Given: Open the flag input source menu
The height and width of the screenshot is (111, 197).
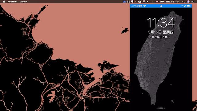Looking at the screenshot, I should pos(157,2).
